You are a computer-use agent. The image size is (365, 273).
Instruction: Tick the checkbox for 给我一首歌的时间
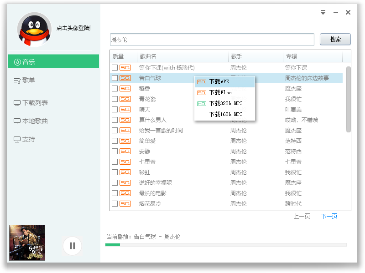[x=115, y=131]
